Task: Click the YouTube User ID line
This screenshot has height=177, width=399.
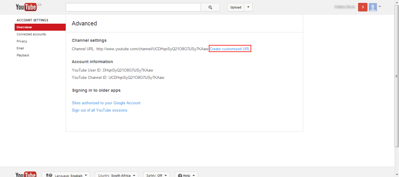Action: [112, 70]
